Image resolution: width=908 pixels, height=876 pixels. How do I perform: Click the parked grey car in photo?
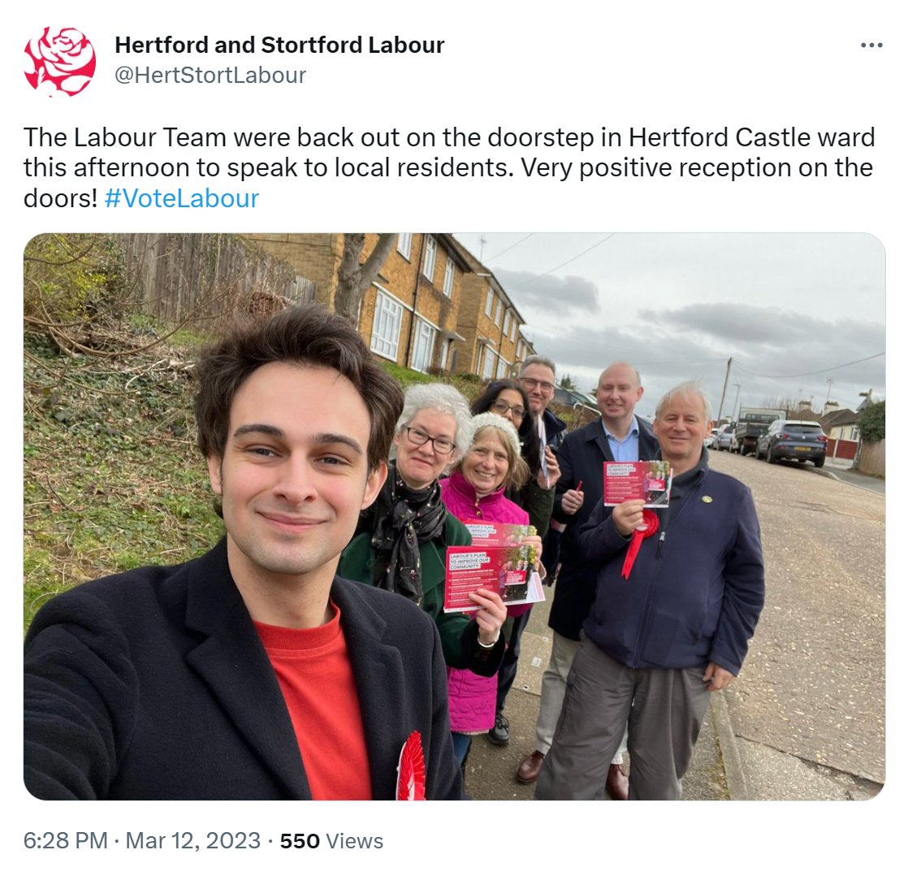792,441
